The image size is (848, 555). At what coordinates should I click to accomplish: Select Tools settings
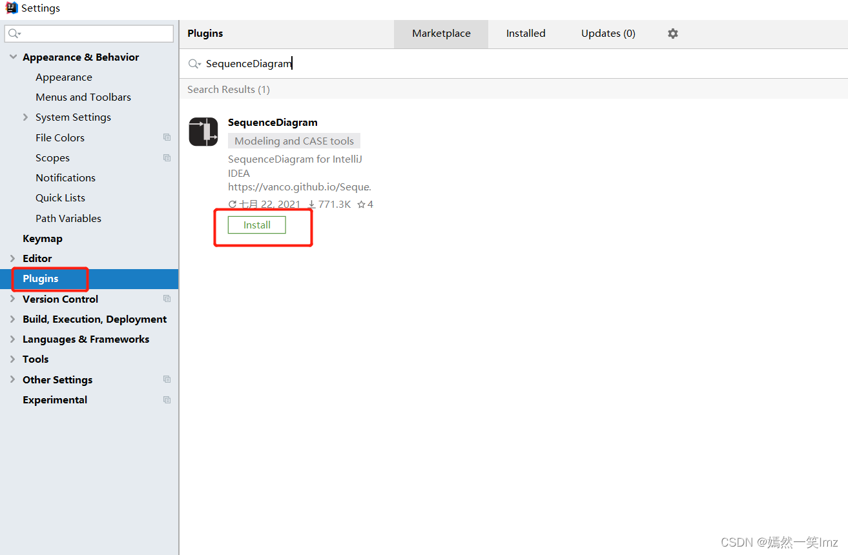(x=36, y=359)
